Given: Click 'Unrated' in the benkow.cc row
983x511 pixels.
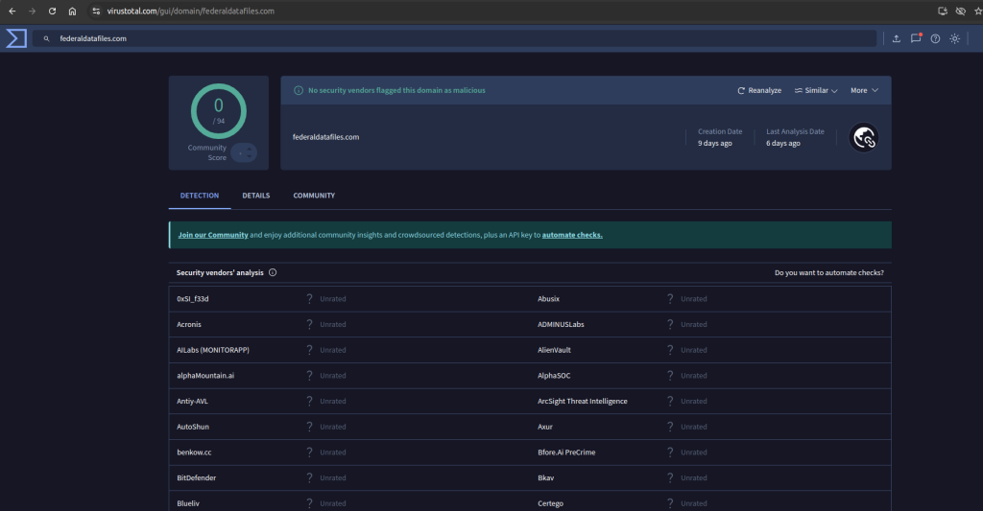Looking at the screenshot, I should 333,453.
